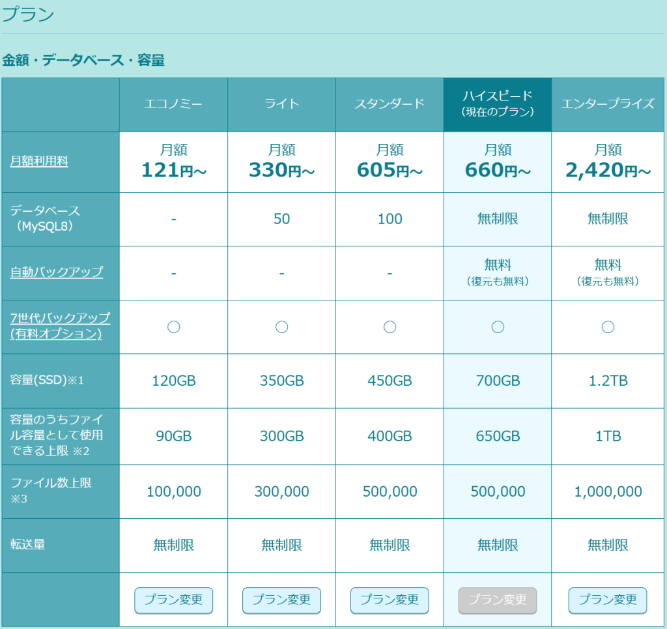Screen dimensions: 667x629
Task: Click the 2,420円 monthly price
Action: (x=608, y=170)
